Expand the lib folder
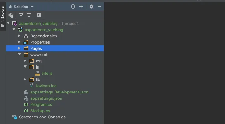This screenshot has height=124, width=225. click(x=25, y=79)
